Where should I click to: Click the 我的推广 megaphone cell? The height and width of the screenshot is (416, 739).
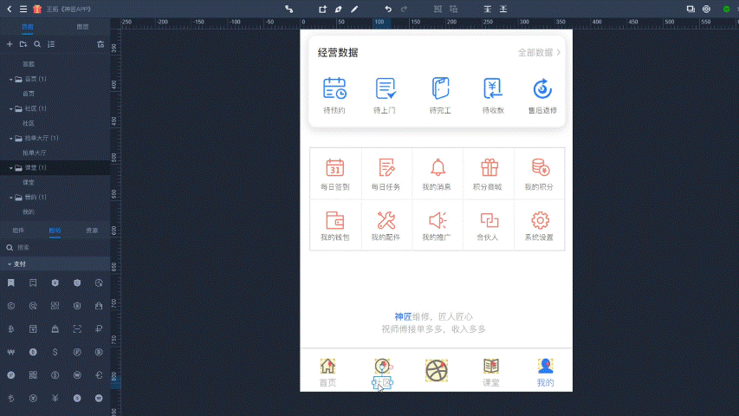(437, 225)
